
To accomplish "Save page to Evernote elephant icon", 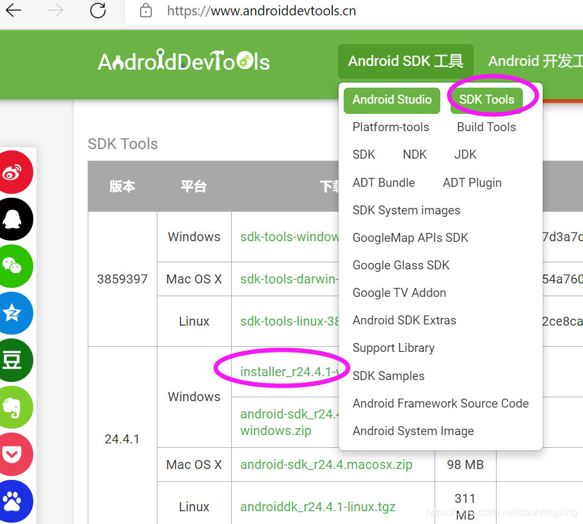I will click(12, 408).
